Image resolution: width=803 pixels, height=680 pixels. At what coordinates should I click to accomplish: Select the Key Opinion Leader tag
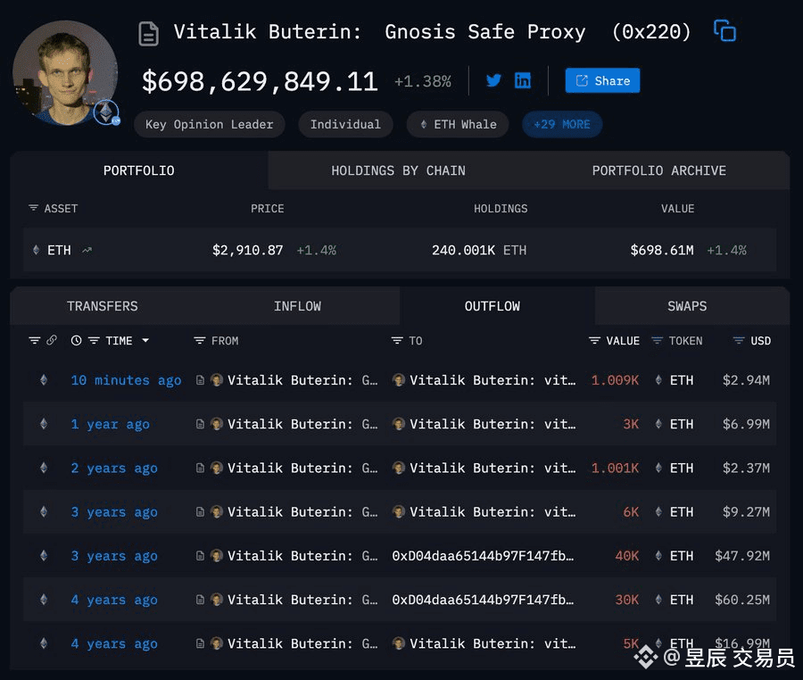click(x=209, y=124)
